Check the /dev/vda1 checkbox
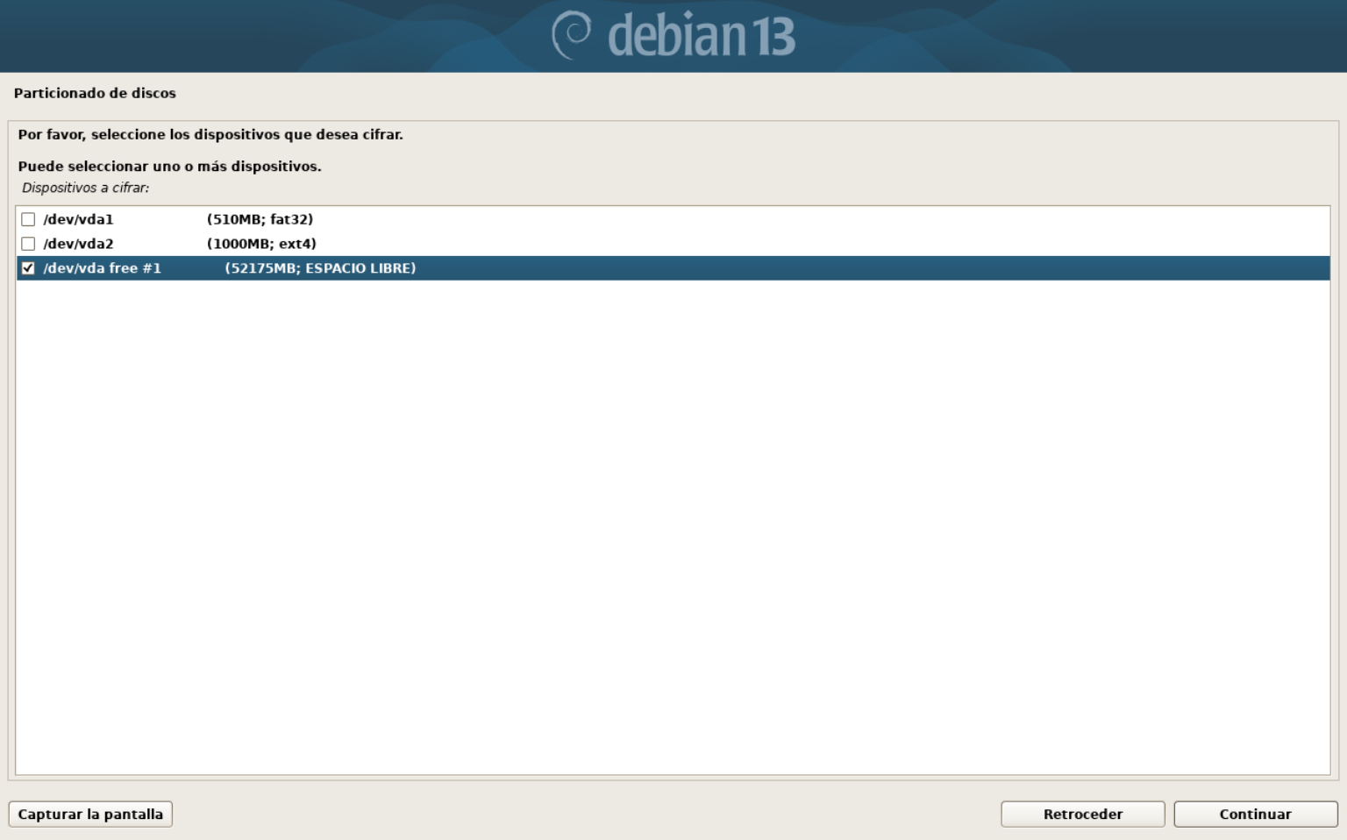 point(28,219)
